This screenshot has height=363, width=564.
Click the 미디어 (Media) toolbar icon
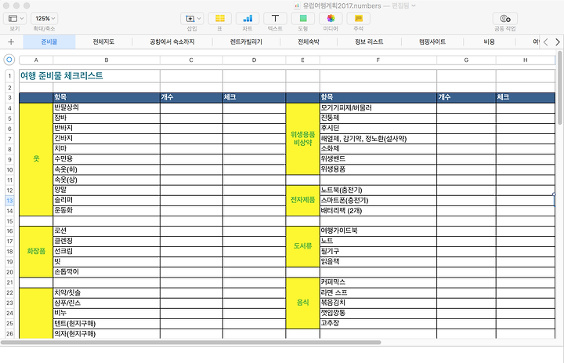pos(331,18)
